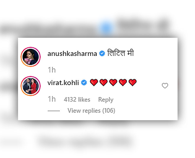
Task: Click the horizontal dash before View replies
Action: (54, 111)
